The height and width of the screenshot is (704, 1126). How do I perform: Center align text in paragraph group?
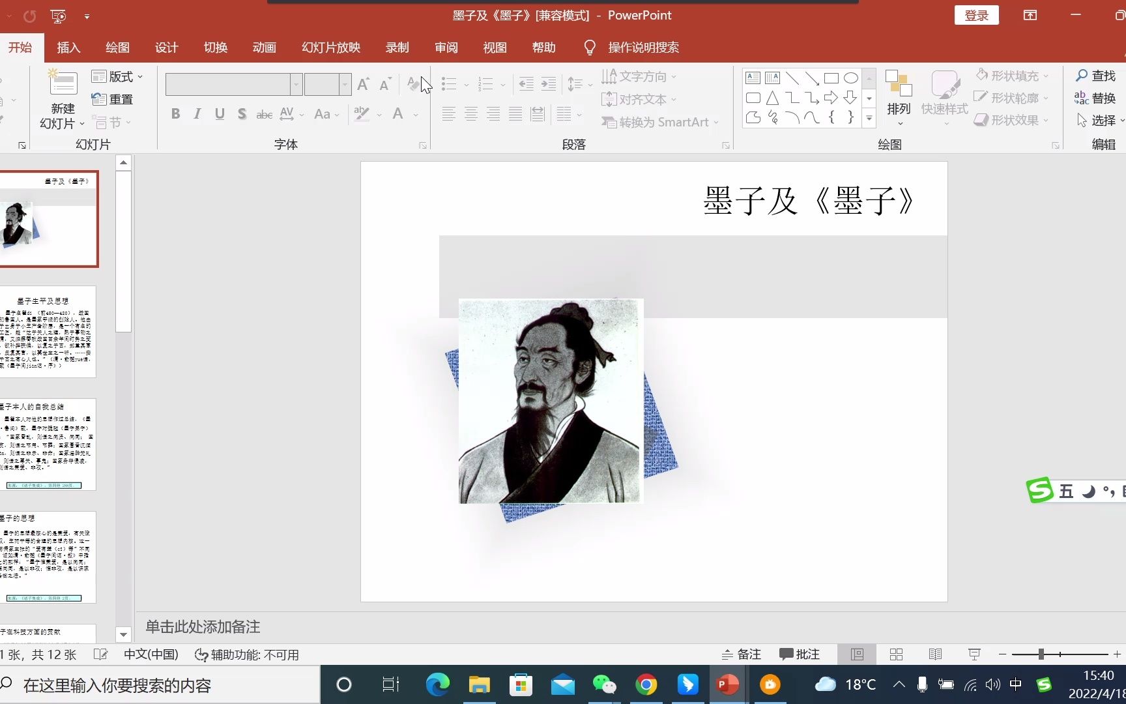tap(470, 114)
